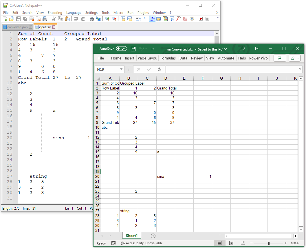This screenshot has height=248, width=306.
Task: Click Excel Comments button
Action: (280, 58)
